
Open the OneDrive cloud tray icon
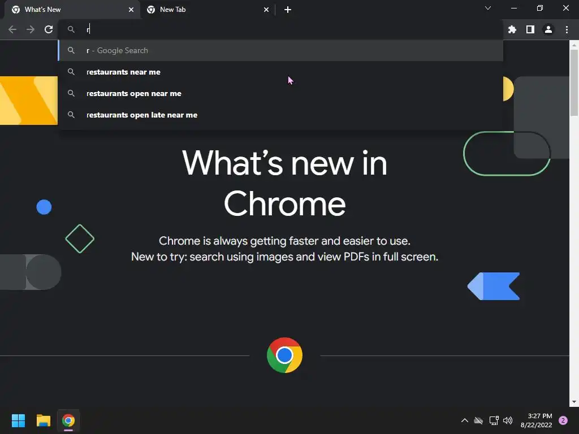(x=478, y=420)
